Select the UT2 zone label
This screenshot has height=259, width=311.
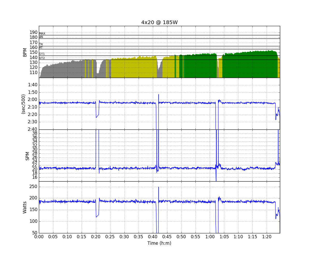pos(42,58)
